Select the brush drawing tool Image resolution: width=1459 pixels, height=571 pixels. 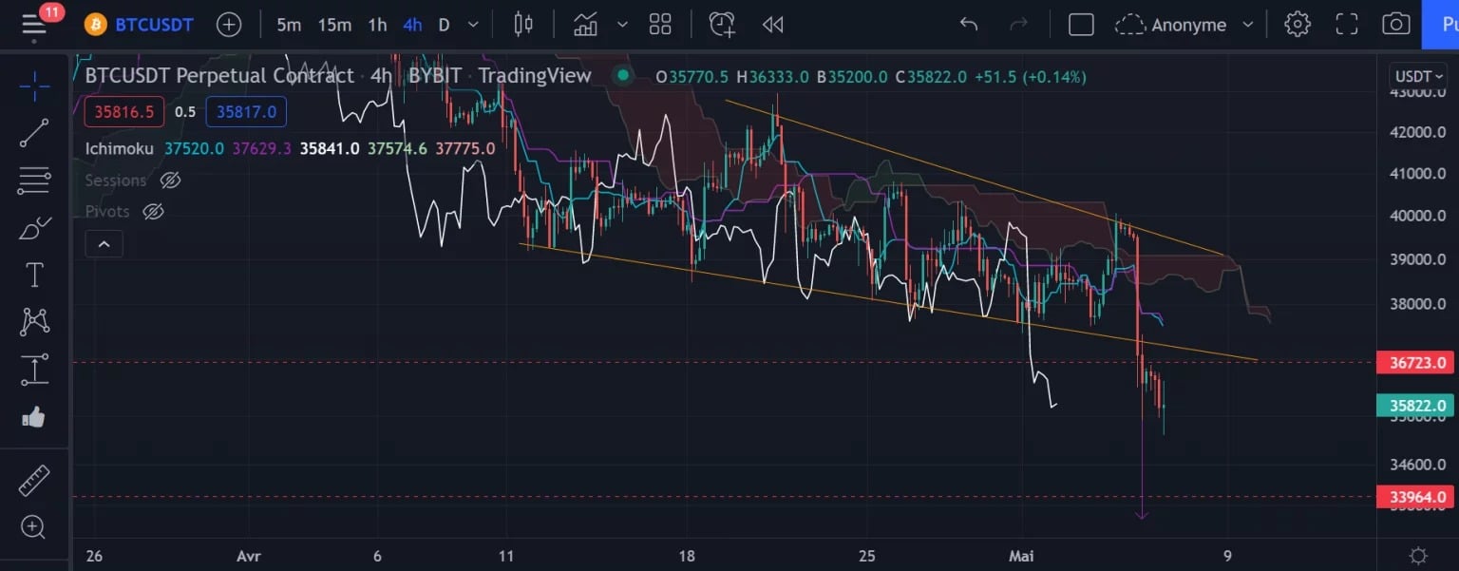pos(34,228)
